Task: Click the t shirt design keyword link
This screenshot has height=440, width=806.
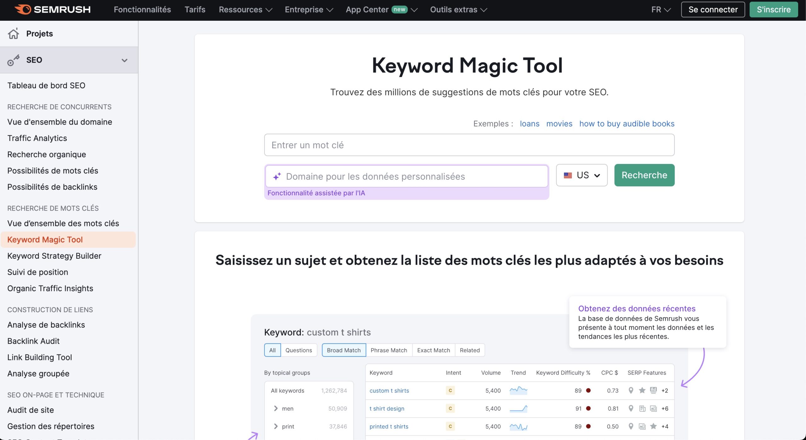Action: click(x=387, y=409)
